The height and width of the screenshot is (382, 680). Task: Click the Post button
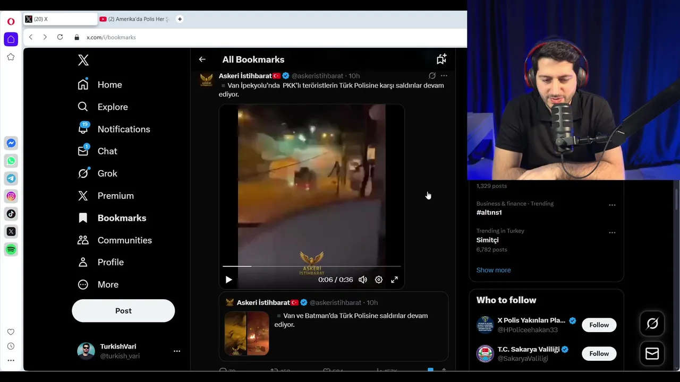pos(123,311)
